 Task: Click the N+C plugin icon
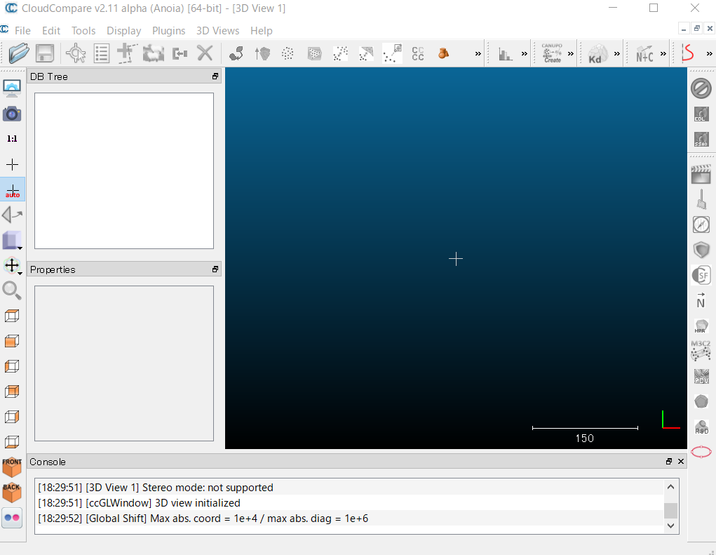click(x=644, y=53)
